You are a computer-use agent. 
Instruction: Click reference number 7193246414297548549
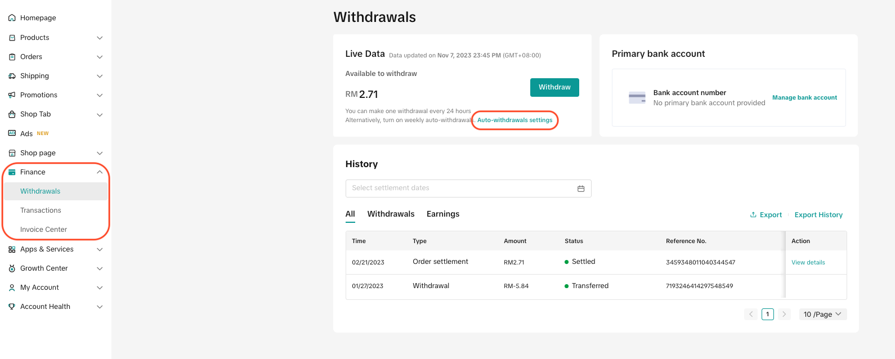699,286
